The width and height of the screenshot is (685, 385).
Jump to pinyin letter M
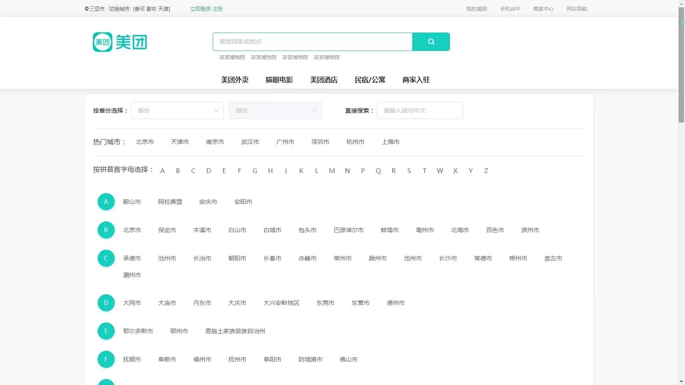(x=332, y=171)
